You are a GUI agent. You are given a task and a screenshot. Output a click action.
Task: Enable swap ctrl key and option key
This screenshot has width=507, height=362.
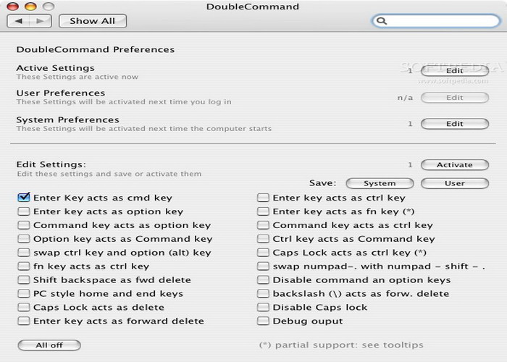click(24, 253)
